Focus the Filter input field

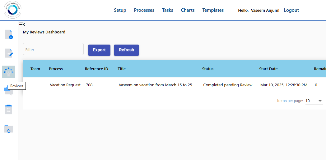[53, 49]
